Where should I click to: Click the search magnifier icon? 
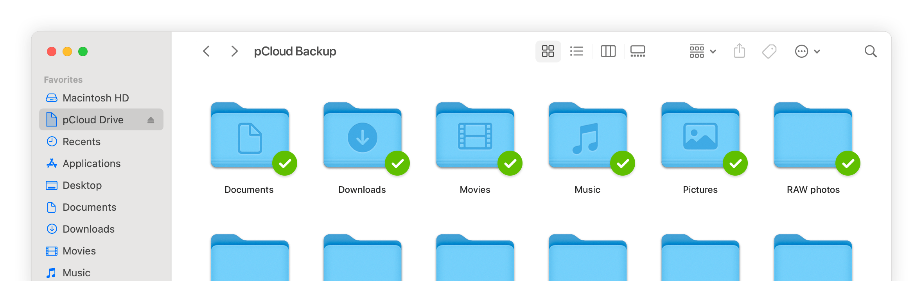coord(870,51)
